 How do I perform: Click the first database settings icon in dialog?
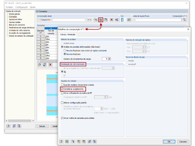[x=79, y=142]
